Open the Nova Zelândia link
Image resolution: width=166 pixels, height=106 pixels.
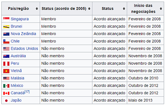coord(23,34)
